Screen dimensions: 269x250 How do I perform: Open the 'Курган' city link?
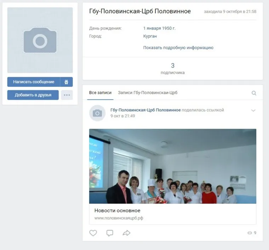pyautogui.click(x=150, y=36)
